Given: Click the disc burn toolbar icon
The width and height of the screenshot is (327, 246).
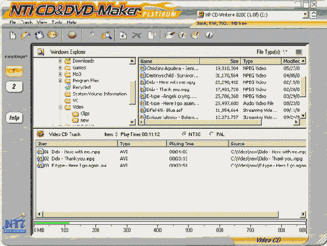Looking at the screenshot, I should [x=72, y=35].
